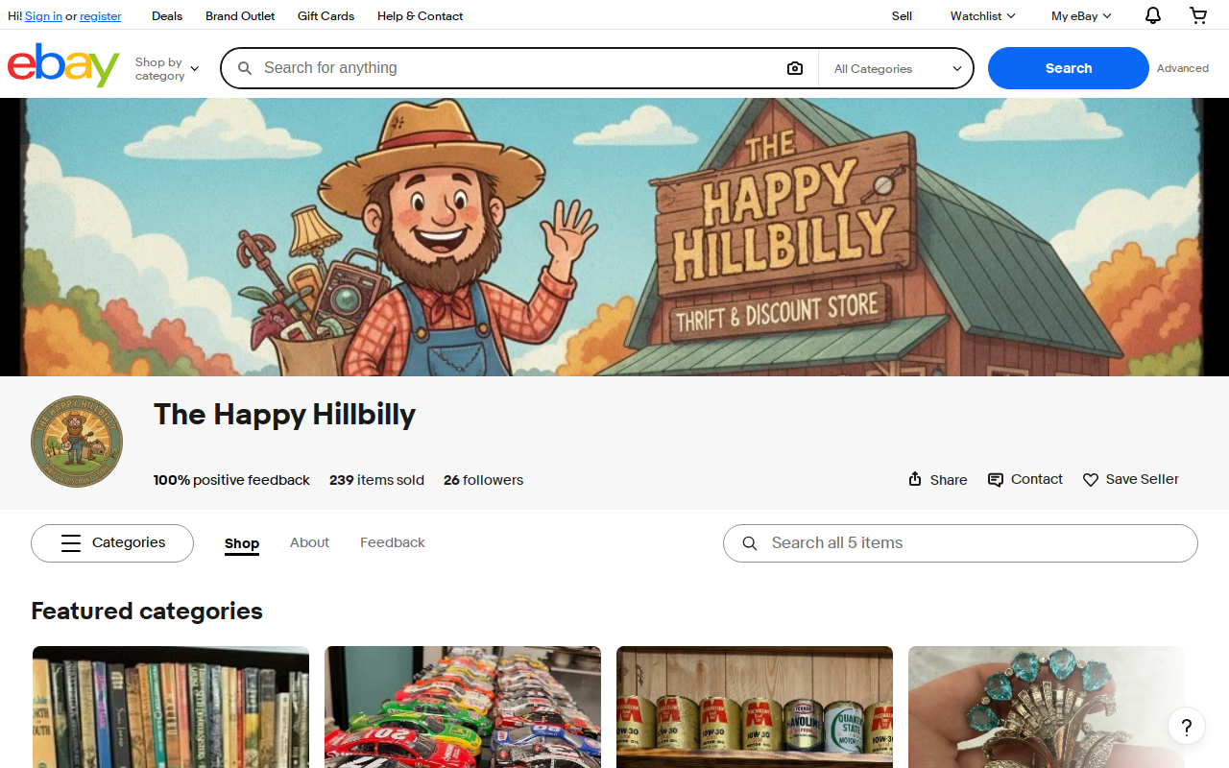Focus the Search for anything field
The image size is (1229, 768).
(x=518, y=68)
